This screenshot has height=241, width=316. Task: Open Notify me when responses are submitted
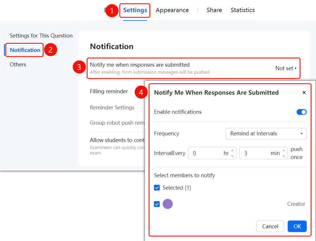(194, 68)
